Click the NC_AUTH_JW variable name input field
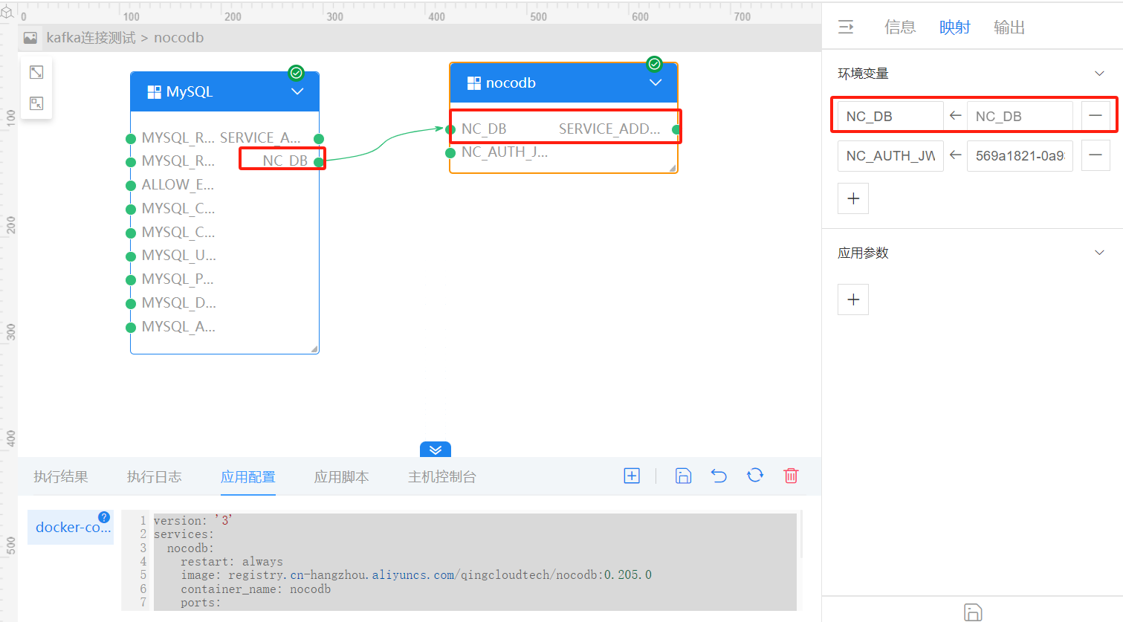Image resolution: width=1123 pixels, height=622 pixels. (890, 156)
